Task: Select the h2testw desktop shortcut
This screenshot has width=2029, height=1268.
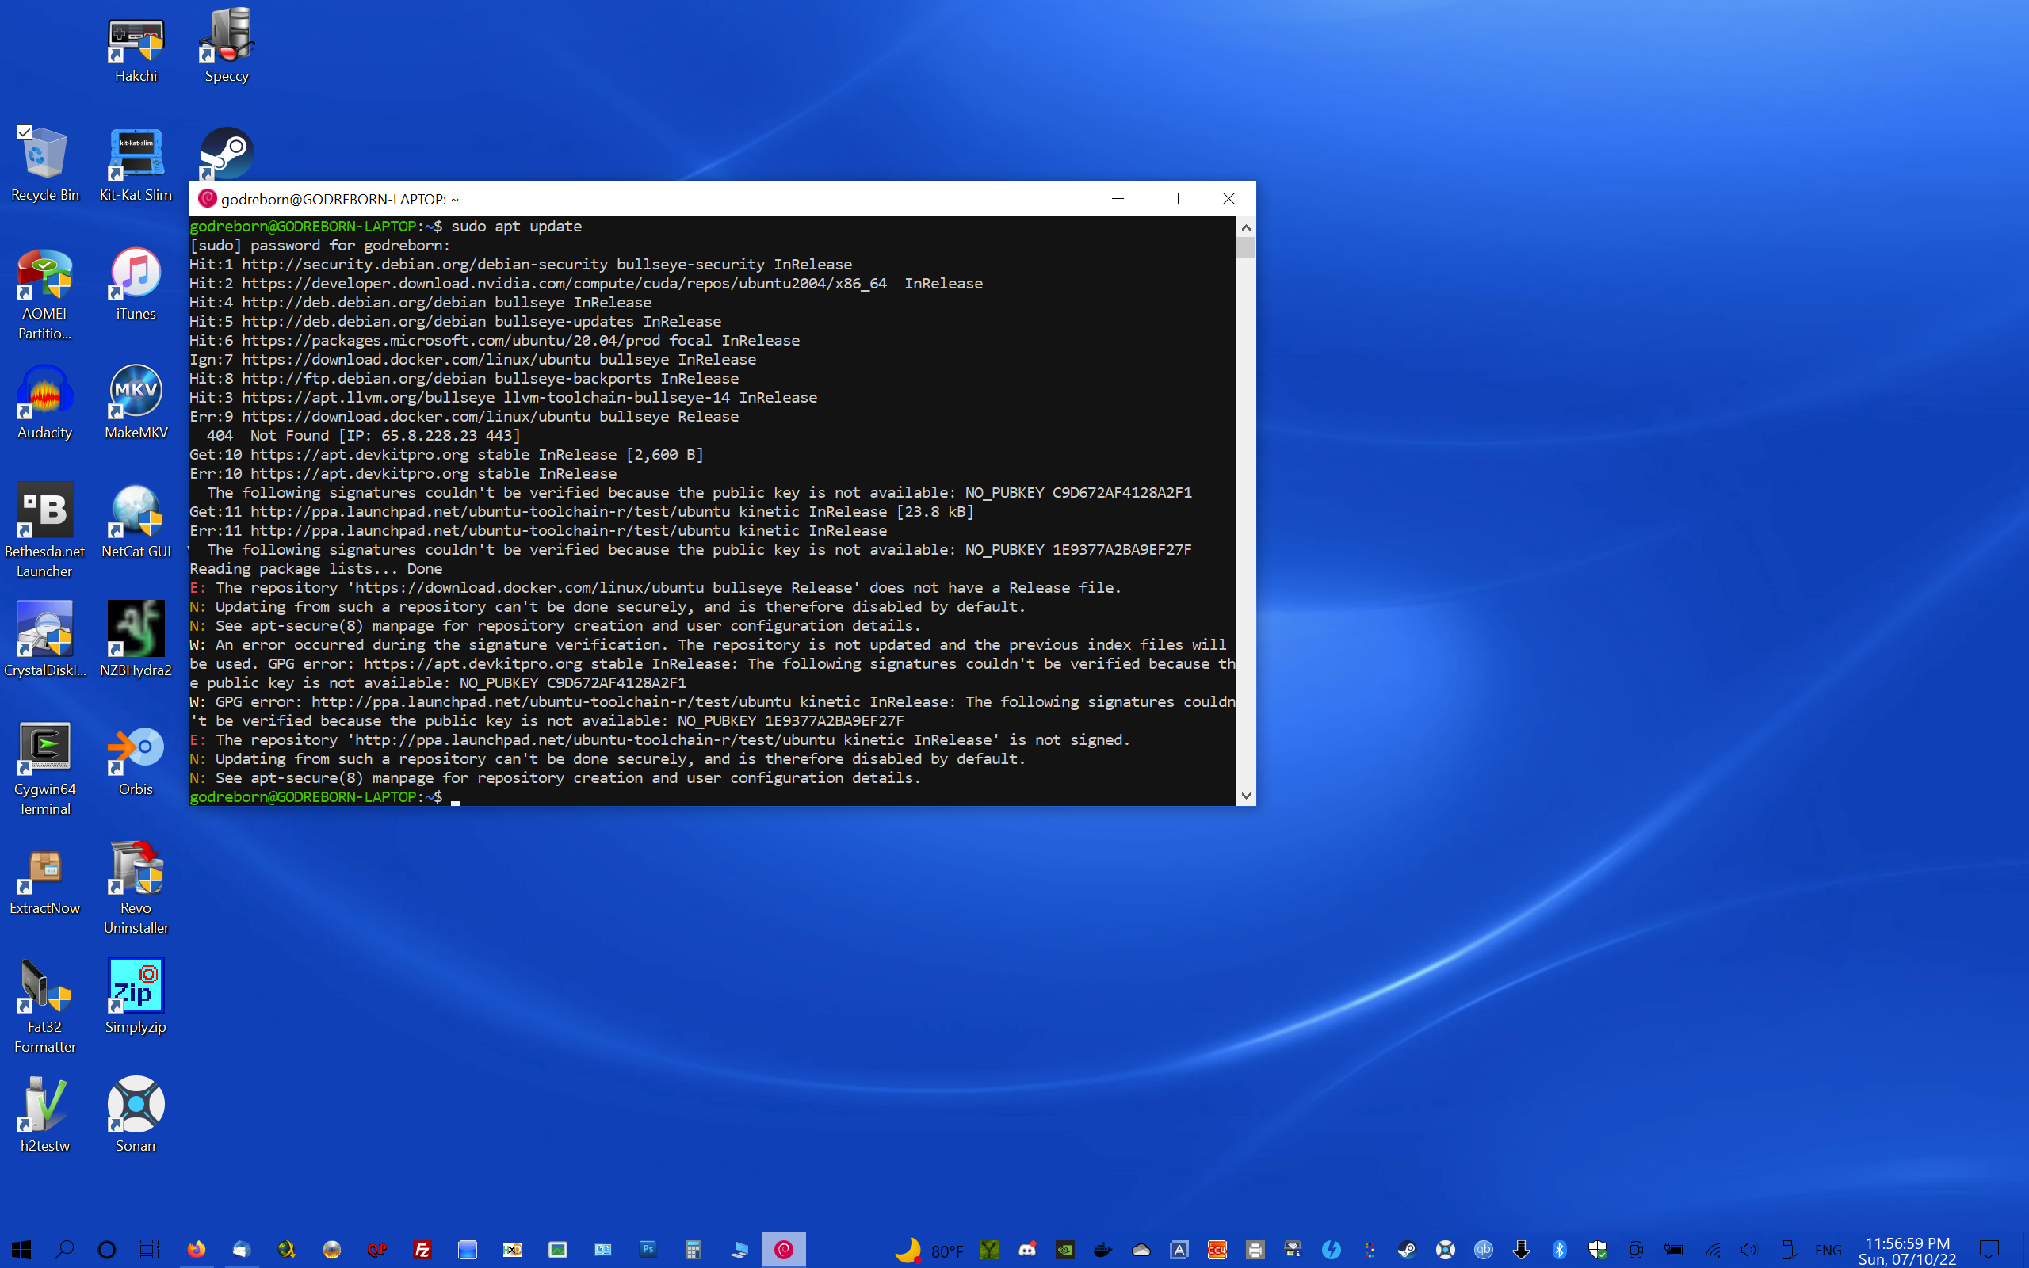Action: (x=44, y=1116)
